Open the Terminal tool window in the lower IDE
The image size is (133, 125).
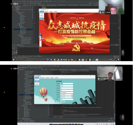click(32, 121)
